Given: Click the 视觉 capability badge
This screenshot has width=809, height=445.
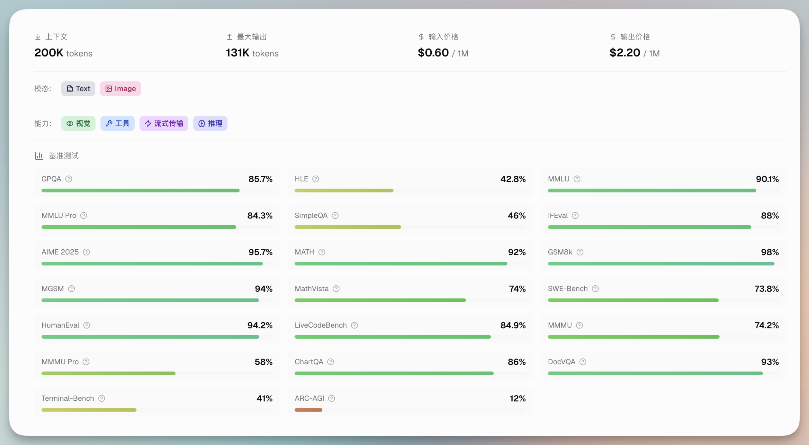Looking at the screenshot, I should click(78, 123).
